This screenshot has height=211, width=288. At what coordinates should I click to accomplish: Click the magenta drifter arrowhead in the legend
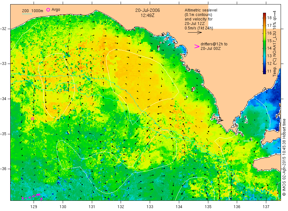coord(197,46)
